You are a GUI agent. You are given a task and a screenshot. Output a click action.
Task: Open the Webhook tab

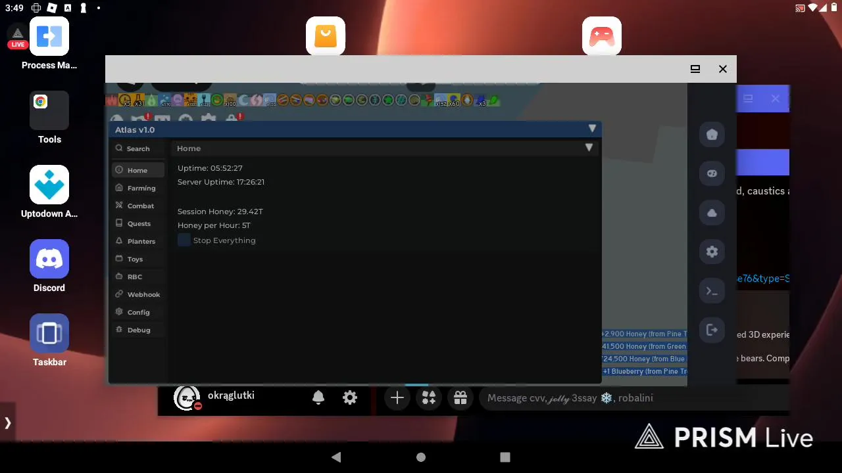(137, 294)
